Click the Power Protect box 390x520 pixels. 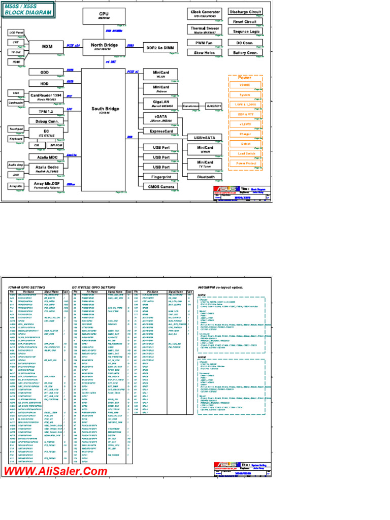pos(245,163)
